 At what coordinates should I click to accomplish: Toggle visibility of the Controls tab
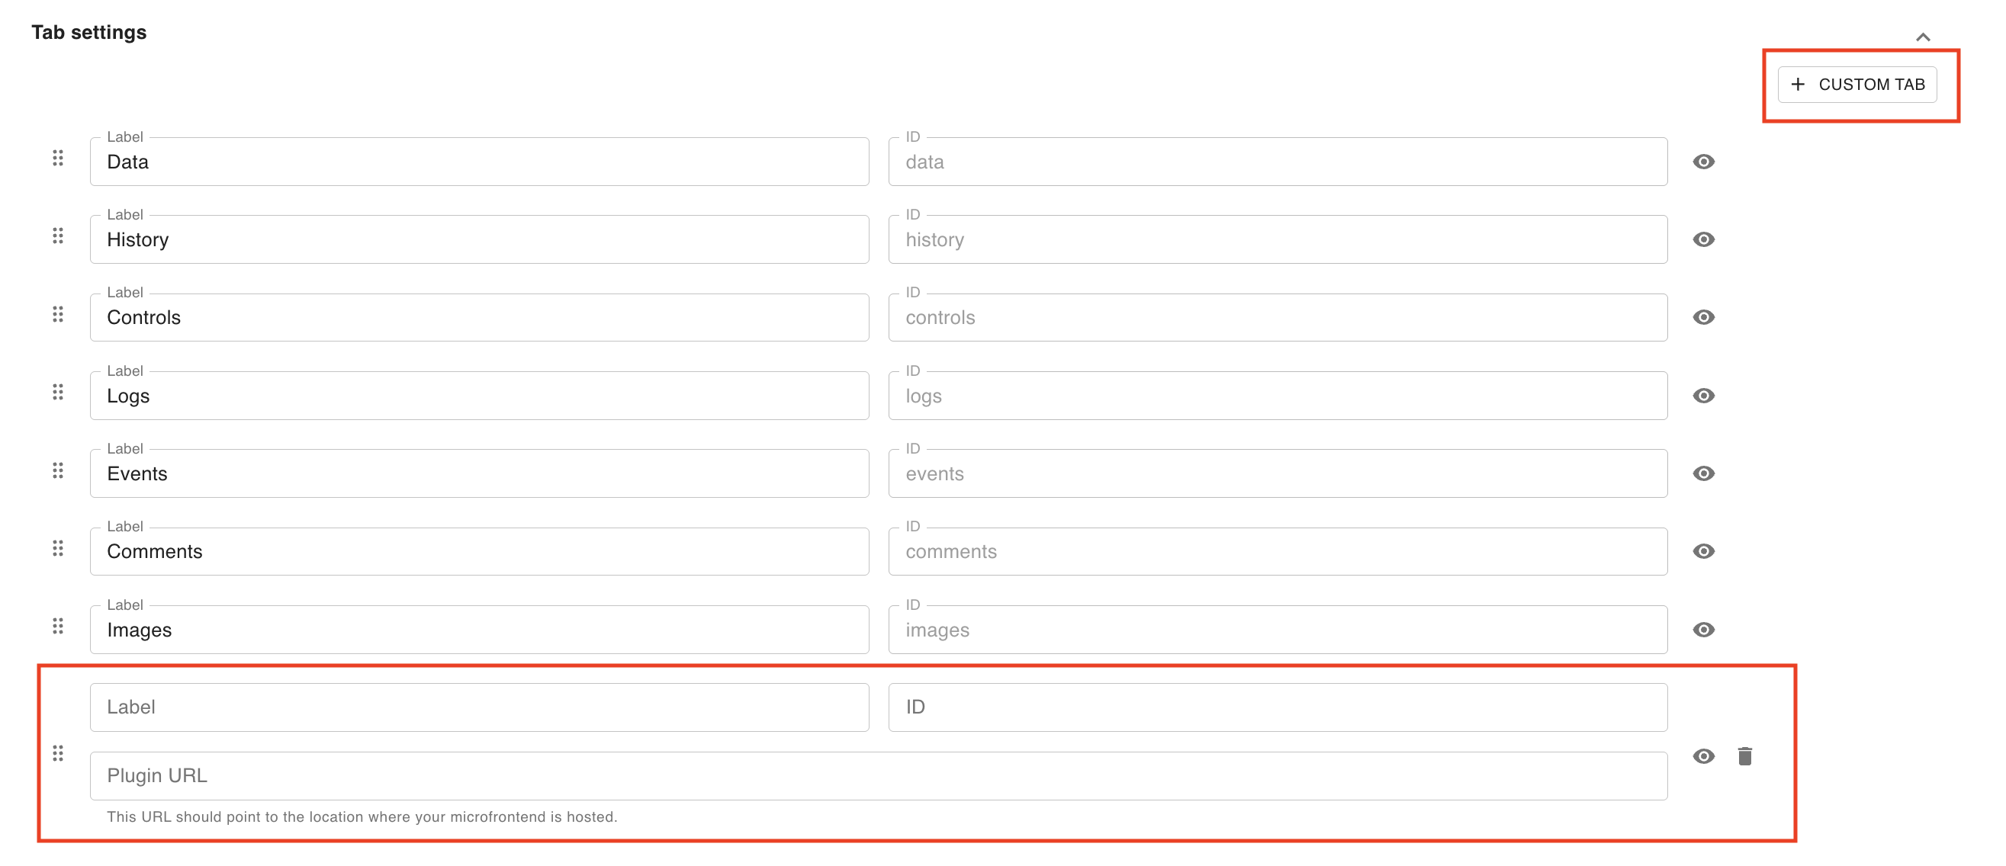click(1703, 317)
